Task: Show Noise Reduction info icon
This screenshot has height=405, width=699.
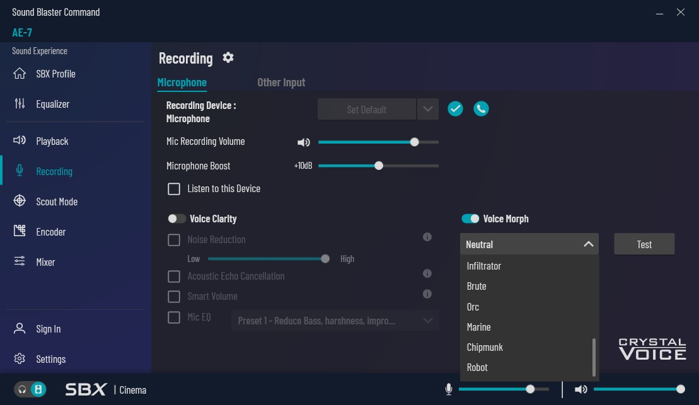Action: [x=427, y=237]
